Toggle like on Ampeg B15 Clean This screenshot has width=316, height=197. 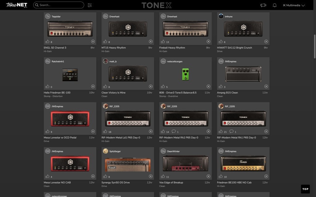pos(221,86)
